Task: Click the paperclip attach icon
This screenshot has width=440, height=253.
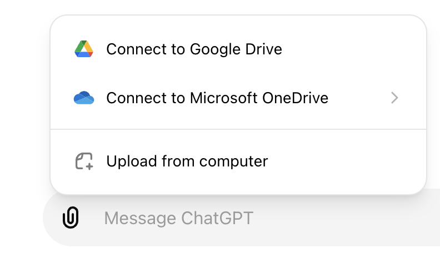Action: [x=71, y=218]
